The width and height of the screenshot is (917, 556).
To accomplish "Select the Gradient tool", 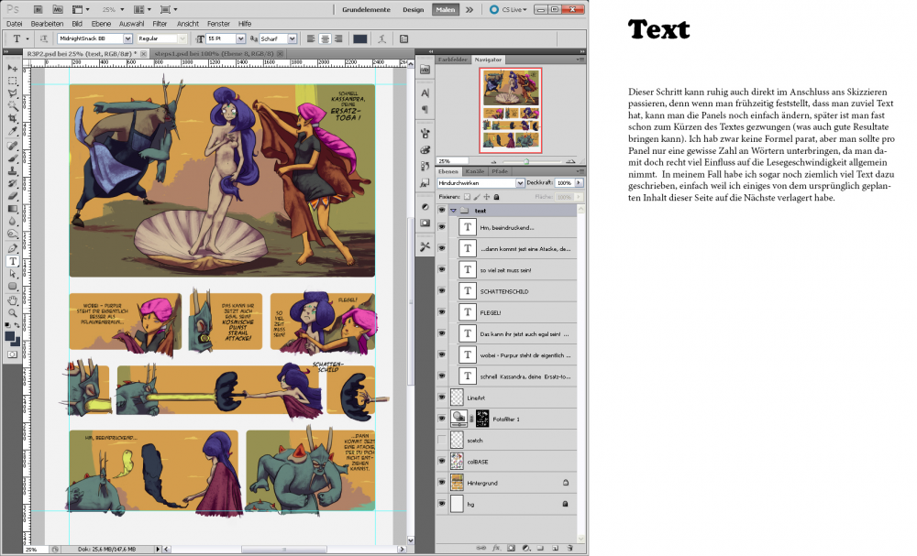I will tap(12, 209).
